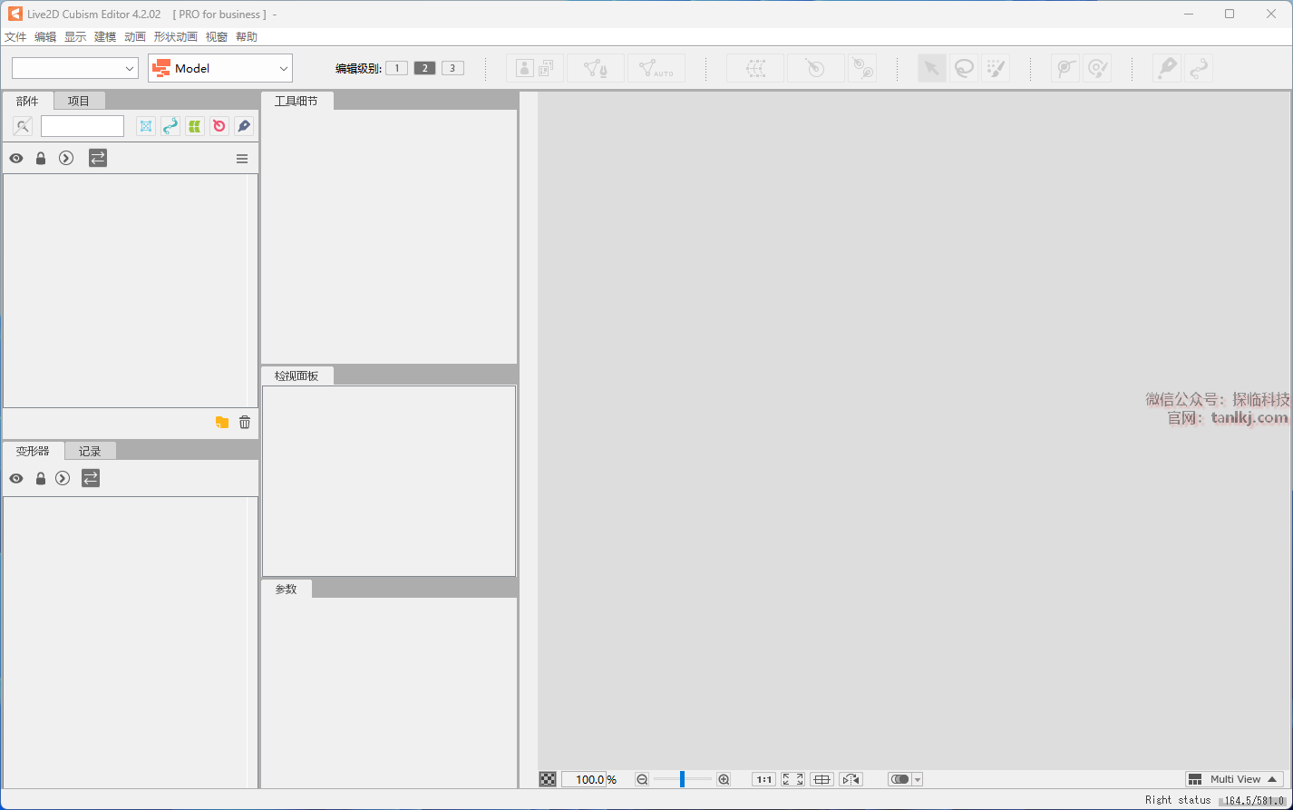Click the 1:1 actual size button
Image resolution: width=1293 pixels, height=810 pixels.
click(x=763, y=779)
